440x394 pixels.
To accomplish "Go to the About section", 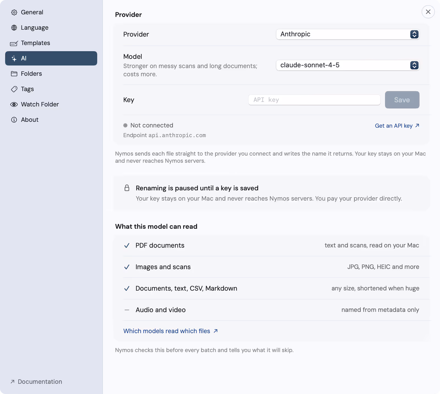I will [51, 120].
